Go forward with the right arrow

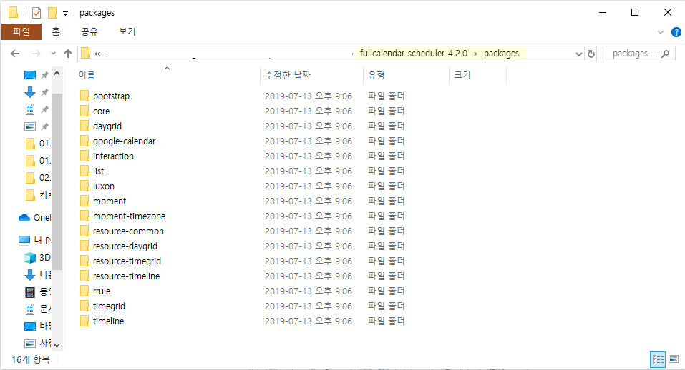pyautogui.click(x=37, y=54)
